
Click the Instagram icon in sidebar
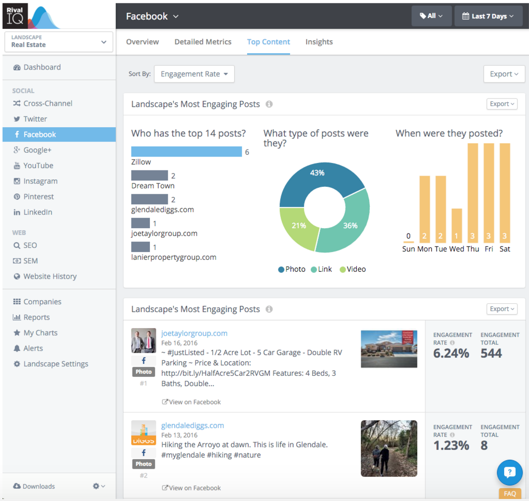17,181
